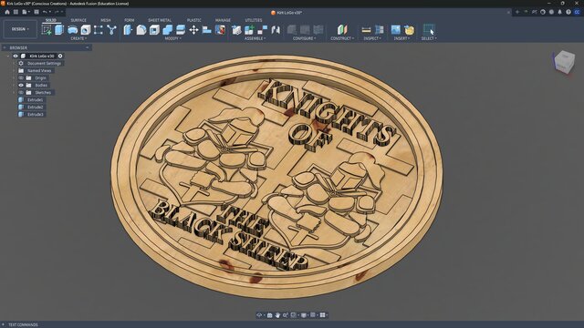Select the Hole tool
584x328 pixels.
(x=85, y=30)
